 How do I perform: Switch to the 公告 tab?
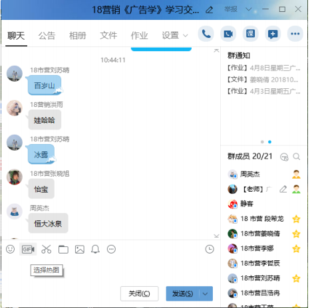point(47,35)
